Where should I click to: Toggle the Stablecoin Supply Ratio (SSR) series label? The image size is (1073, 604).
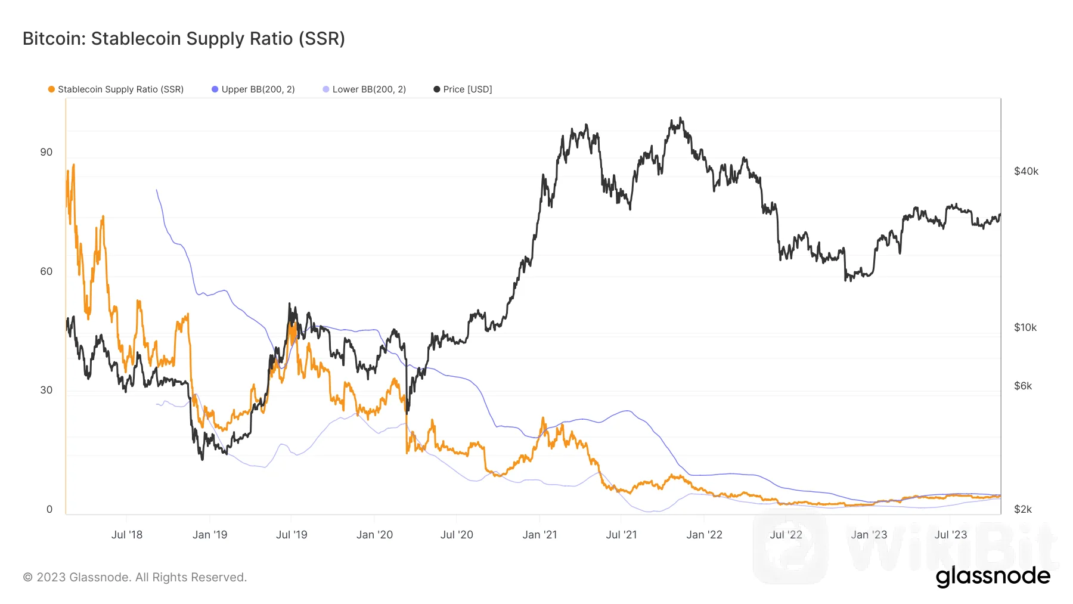tap(120, 89)
